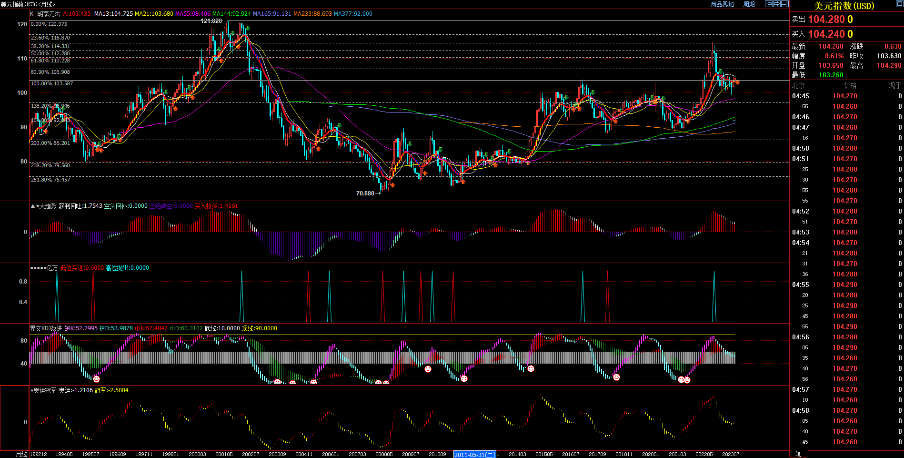Click the 70.680 low price marker arrow
904x458 pixels.
point(379,193)
